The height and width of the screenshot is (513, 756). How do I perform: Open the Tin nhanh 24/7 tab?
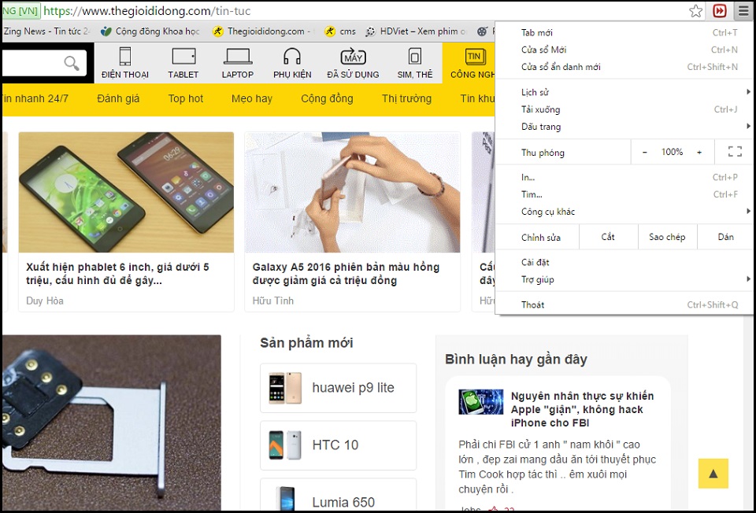pos(35,99)
